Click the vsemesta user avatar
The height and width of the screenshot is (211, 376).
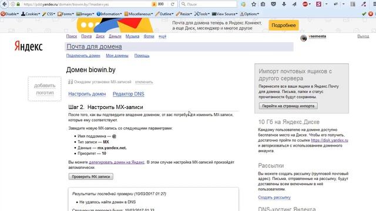304,38
